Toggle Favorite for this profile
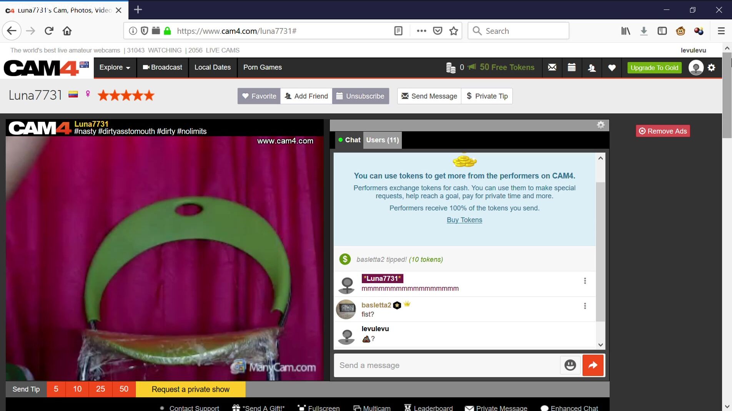This screenshot has width=732, height=411. click(259, 96)
